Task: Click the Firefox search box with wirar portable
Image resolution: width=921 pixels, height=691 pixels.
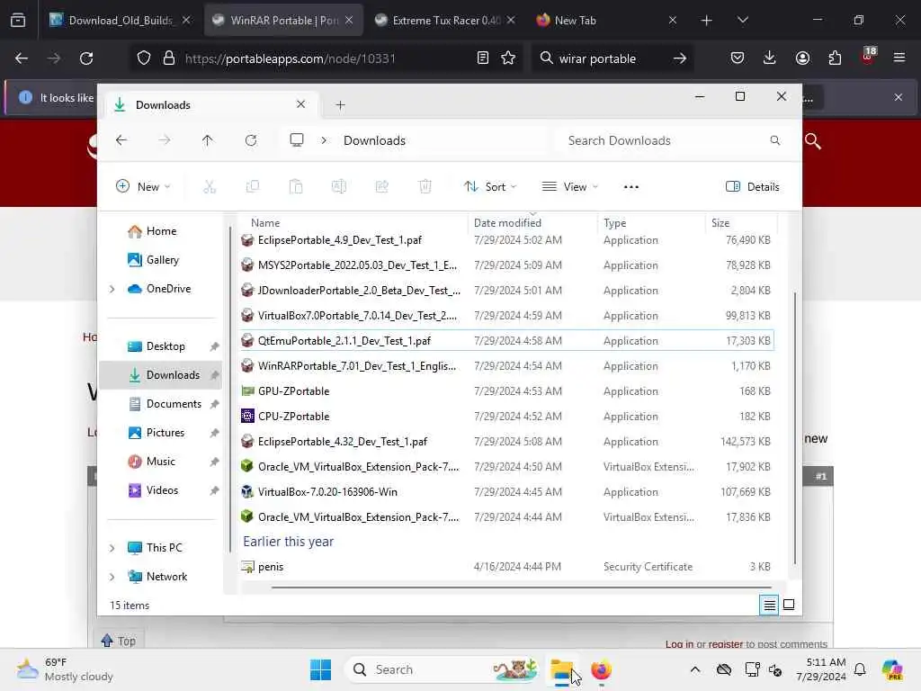Action: pos(612,58)
